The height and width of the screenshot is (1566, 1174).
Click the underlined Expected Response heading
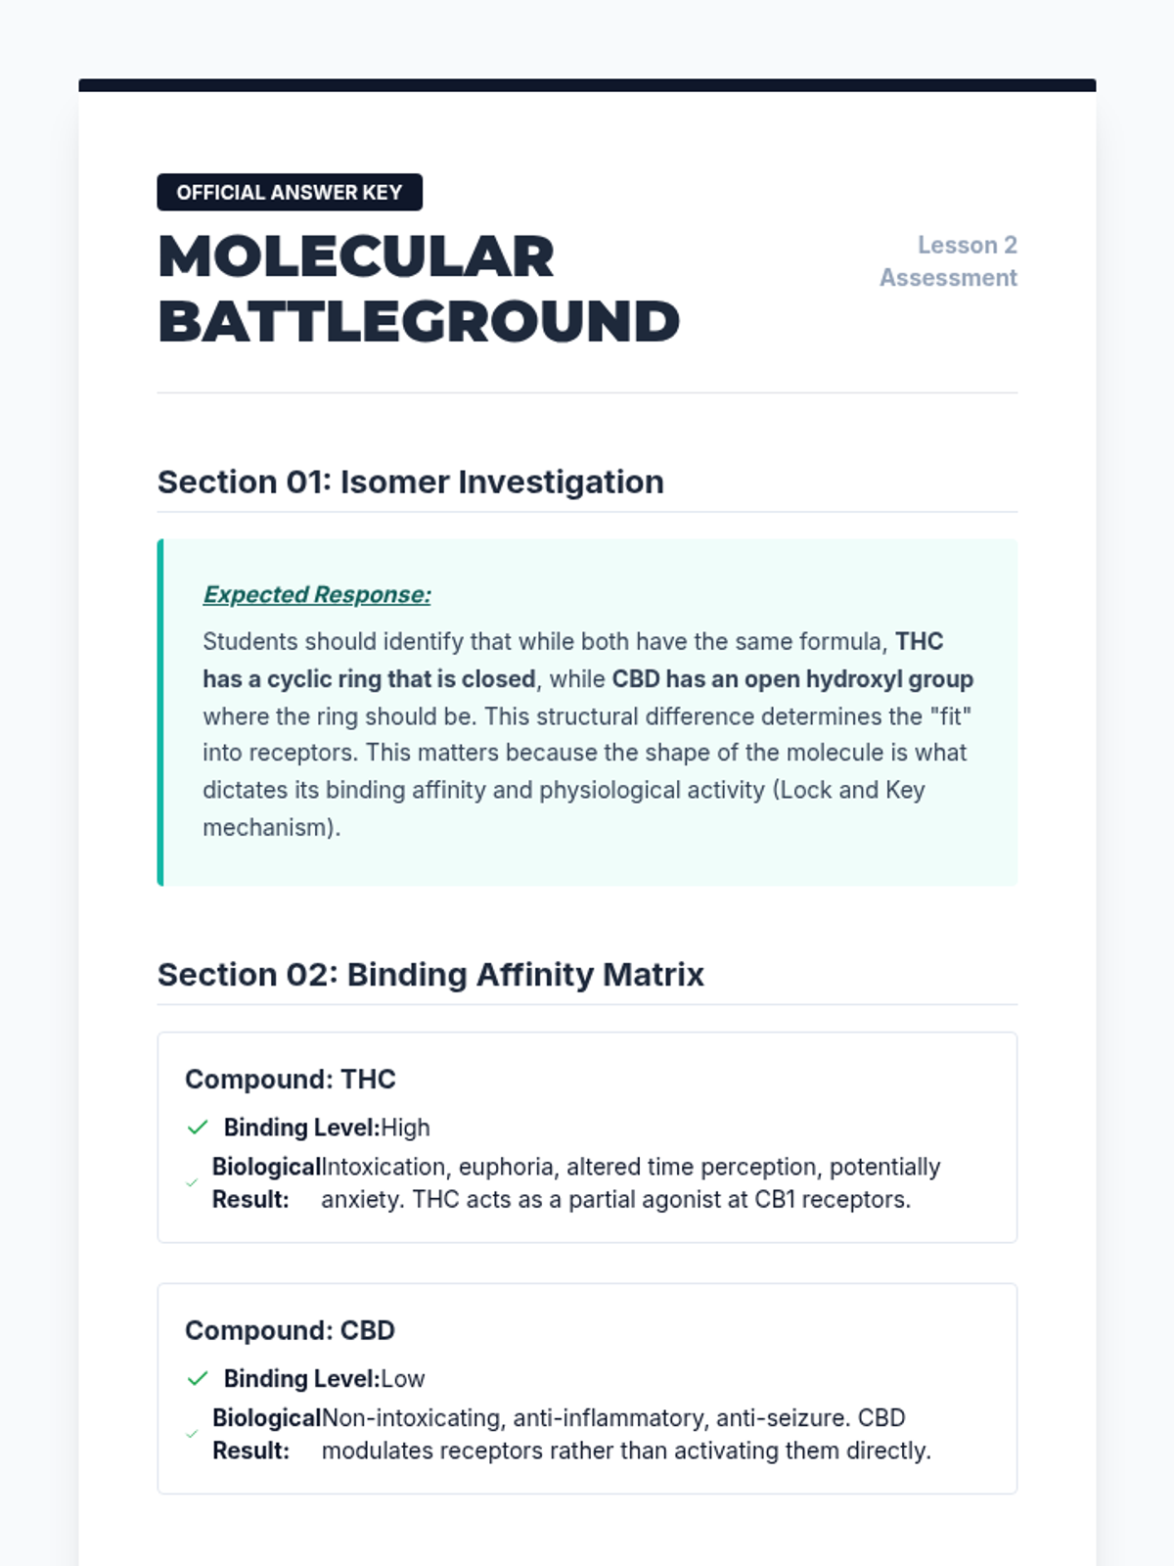tap(317, 595)
